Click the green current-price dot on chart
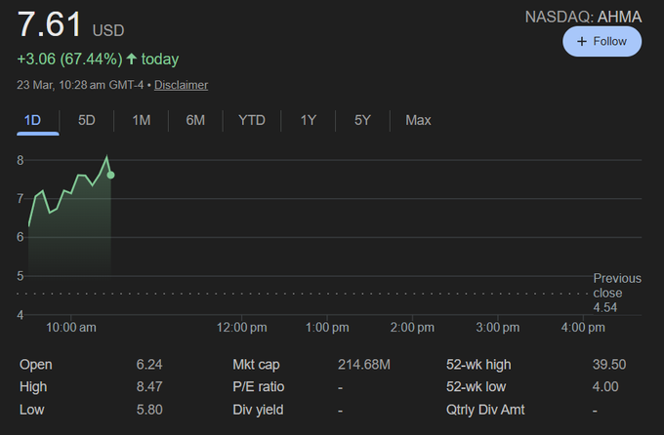 click(x=111, y=175)
